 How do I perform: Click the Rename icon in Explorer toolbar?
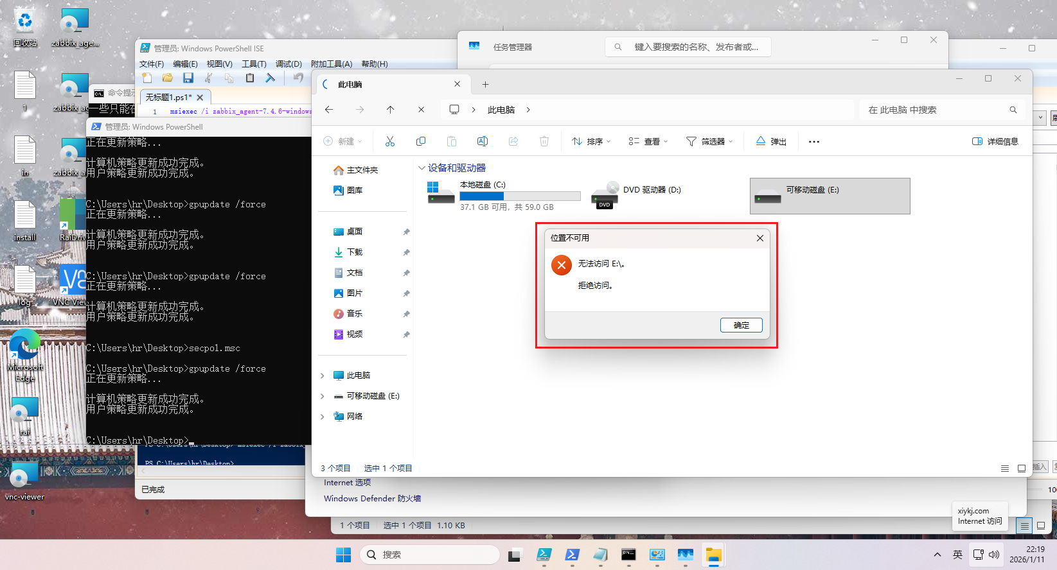(x=483, y=141)
